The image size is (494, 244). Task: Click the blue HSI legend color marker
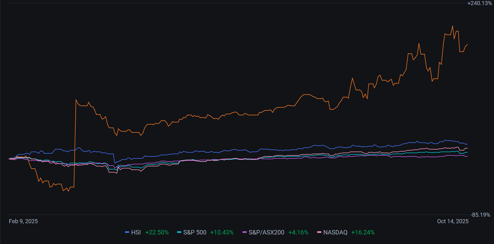click(127, 232)
